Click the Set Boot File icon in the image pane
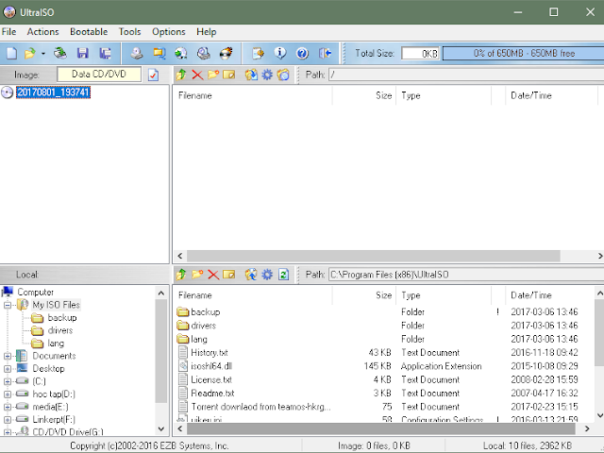Image resolution: width=604 pixels, height=453 pixels. pyautogui.click(x=283, y=75)
